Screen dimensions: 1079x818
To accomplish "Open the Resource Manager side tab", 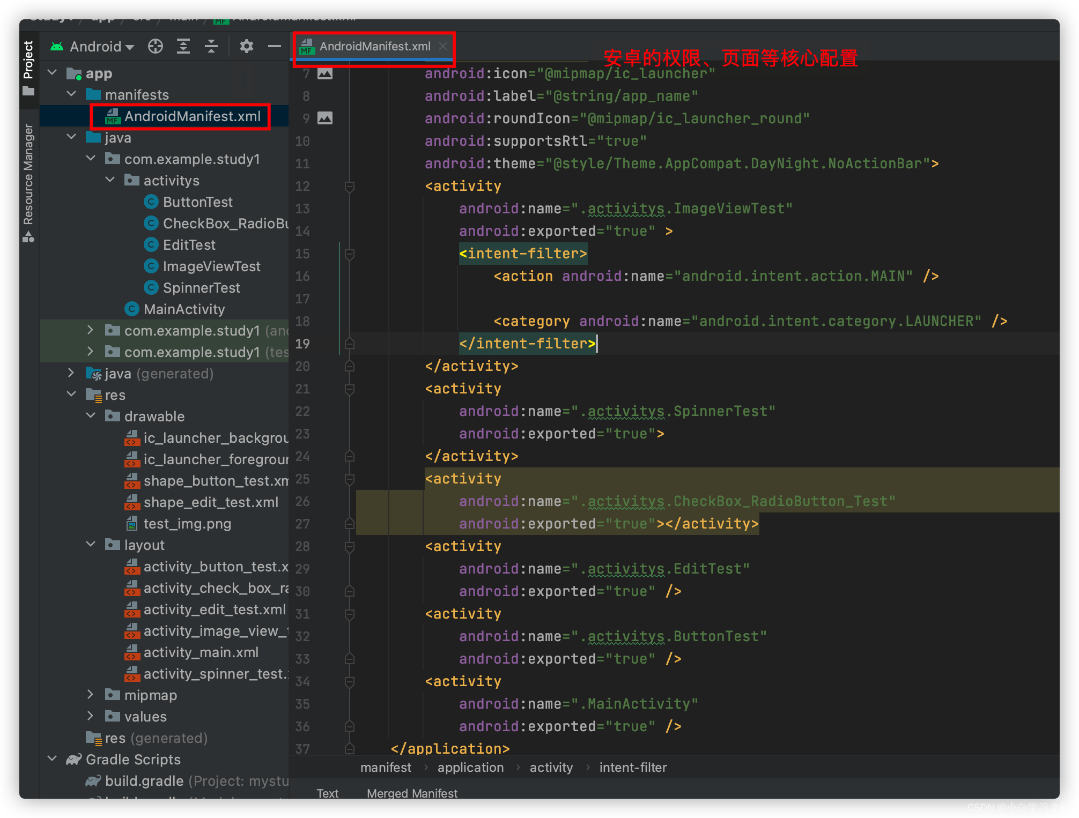I will pyautogui.click(x=28, y=182).
